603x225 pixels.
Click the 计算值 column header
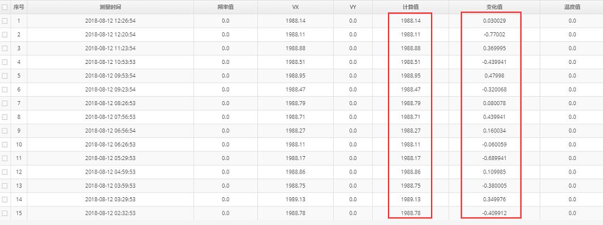pos(410,7)
